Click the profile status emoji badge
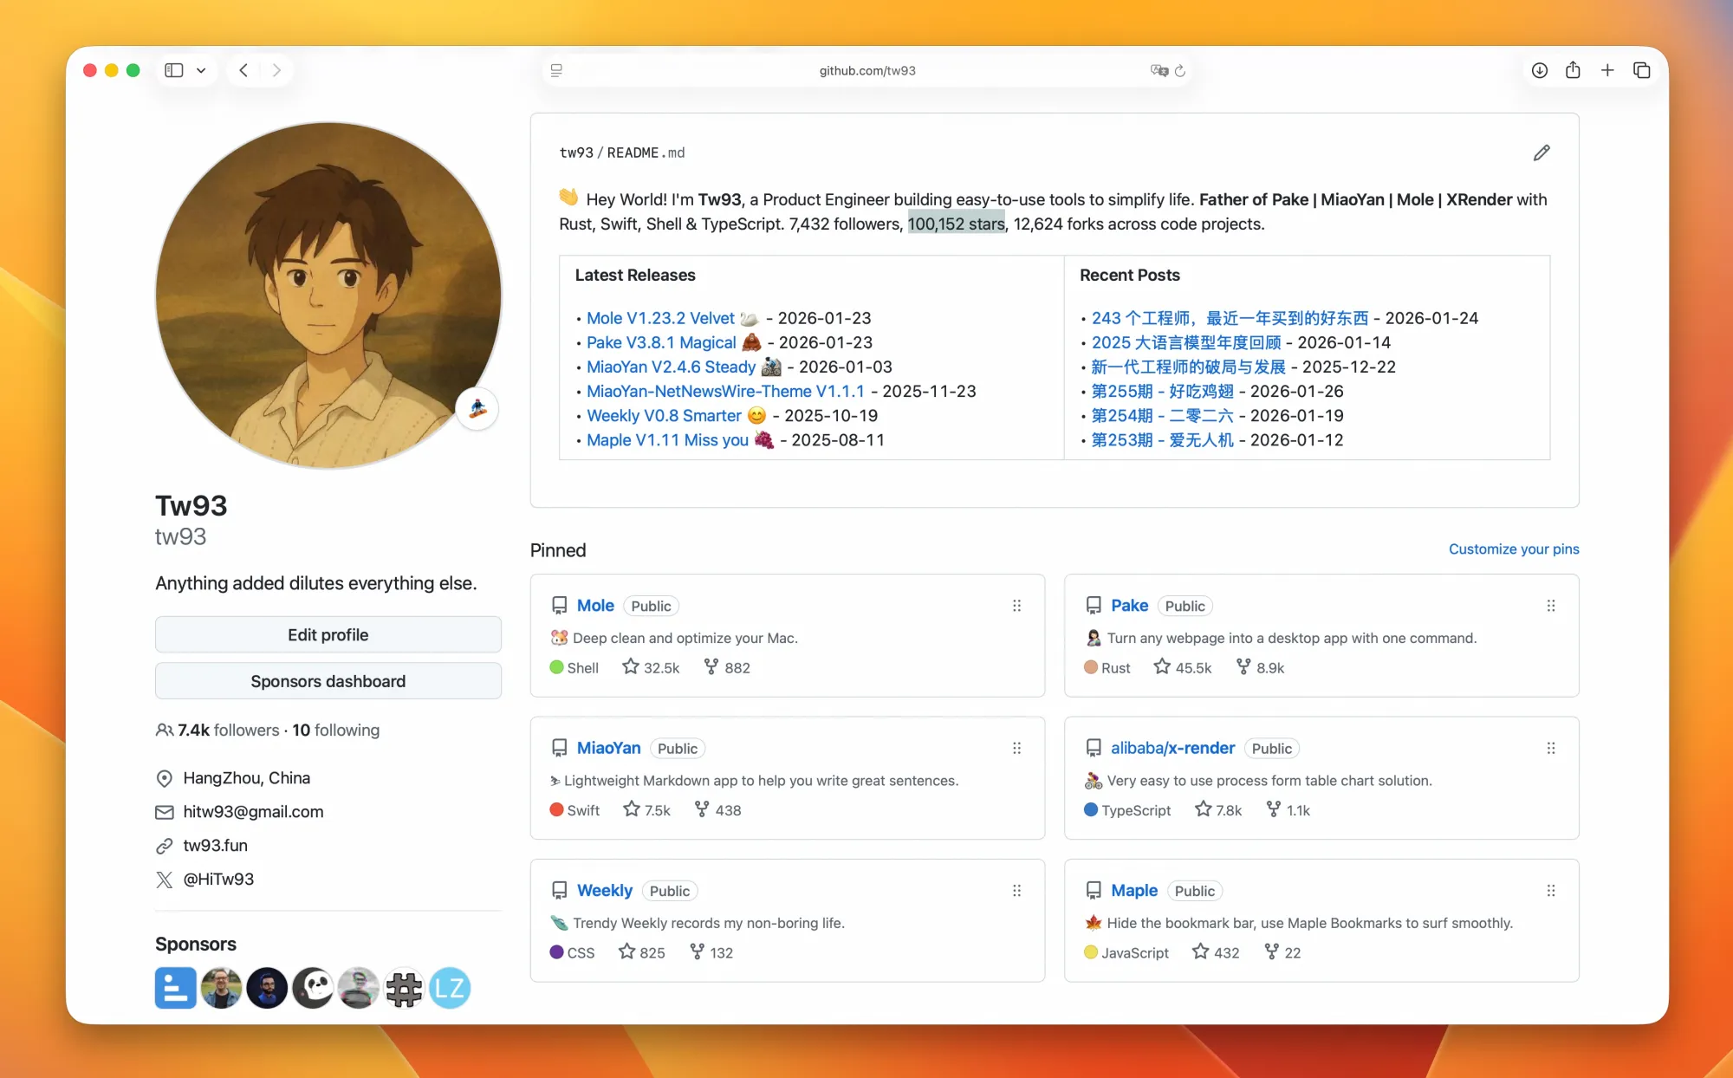Screen dimensions: 1733x1078 tap(477, 408)
